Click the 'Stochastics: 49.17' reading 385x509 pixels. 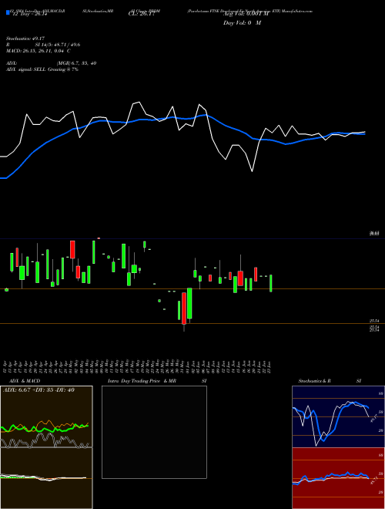pyautogui.click(x=25, y=39)
